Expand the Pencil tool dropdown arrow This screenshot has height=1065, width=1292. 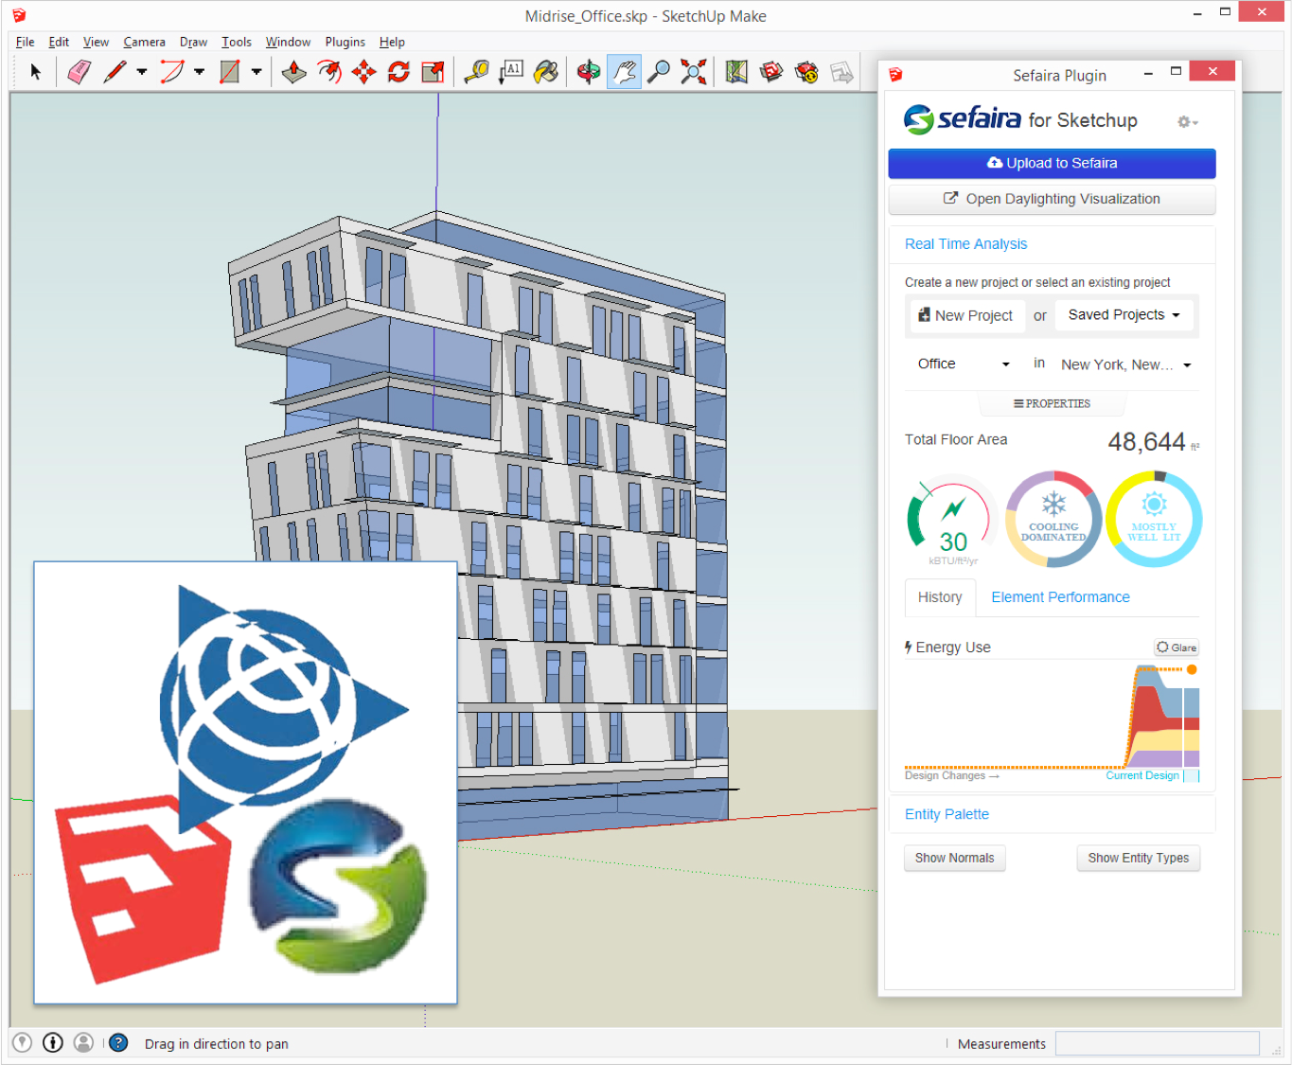pyautogui.click(x=142, y=72)
